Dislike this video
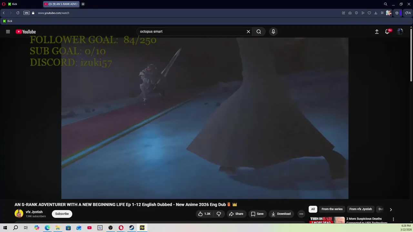The height and width of the screenshot is (232, 413). point(219,214)
